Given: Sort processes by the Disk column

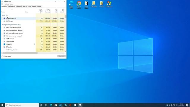Looking at the screenshot, I should 54,11.
